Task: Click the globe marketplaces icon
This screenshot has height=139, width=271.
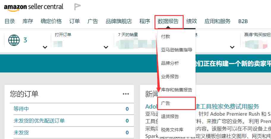Action: coord(14,40)
